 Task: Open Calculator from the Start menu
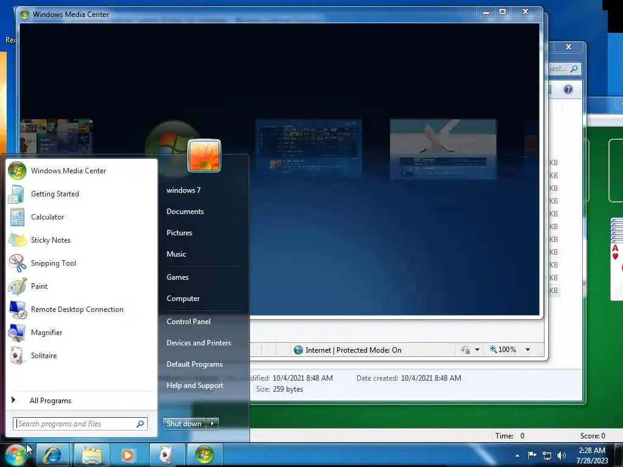[82, 217]
